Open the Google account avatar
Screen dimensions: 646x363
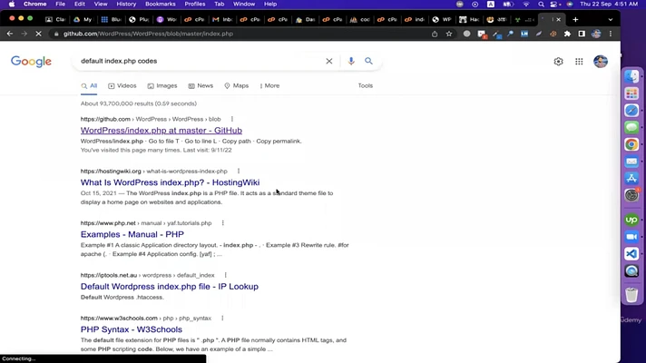click(600, 62)
